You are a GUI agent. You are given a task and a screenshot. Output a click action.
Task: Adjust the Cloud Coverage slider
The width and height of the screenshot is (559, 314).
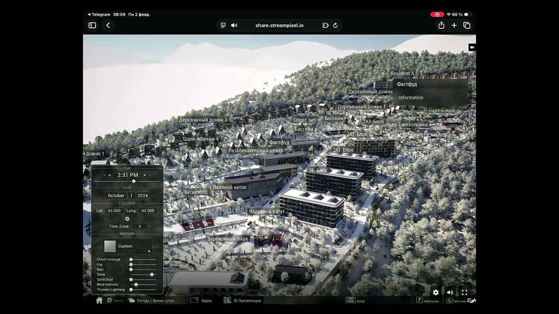point(144,259)
